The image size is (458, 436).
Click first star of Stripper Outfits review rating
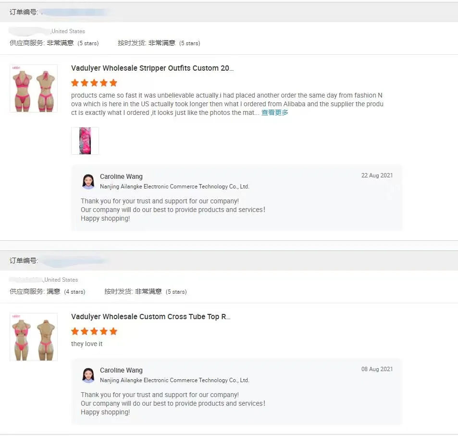(75, 83)
